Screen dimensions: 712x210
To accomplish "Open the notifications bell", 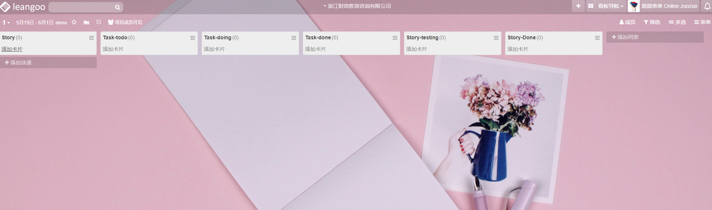I will [x=707, y=6].
